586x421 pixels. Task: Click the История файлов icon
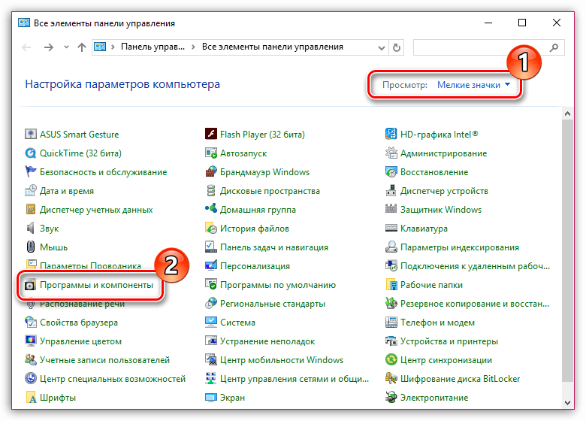coord(211,228)
